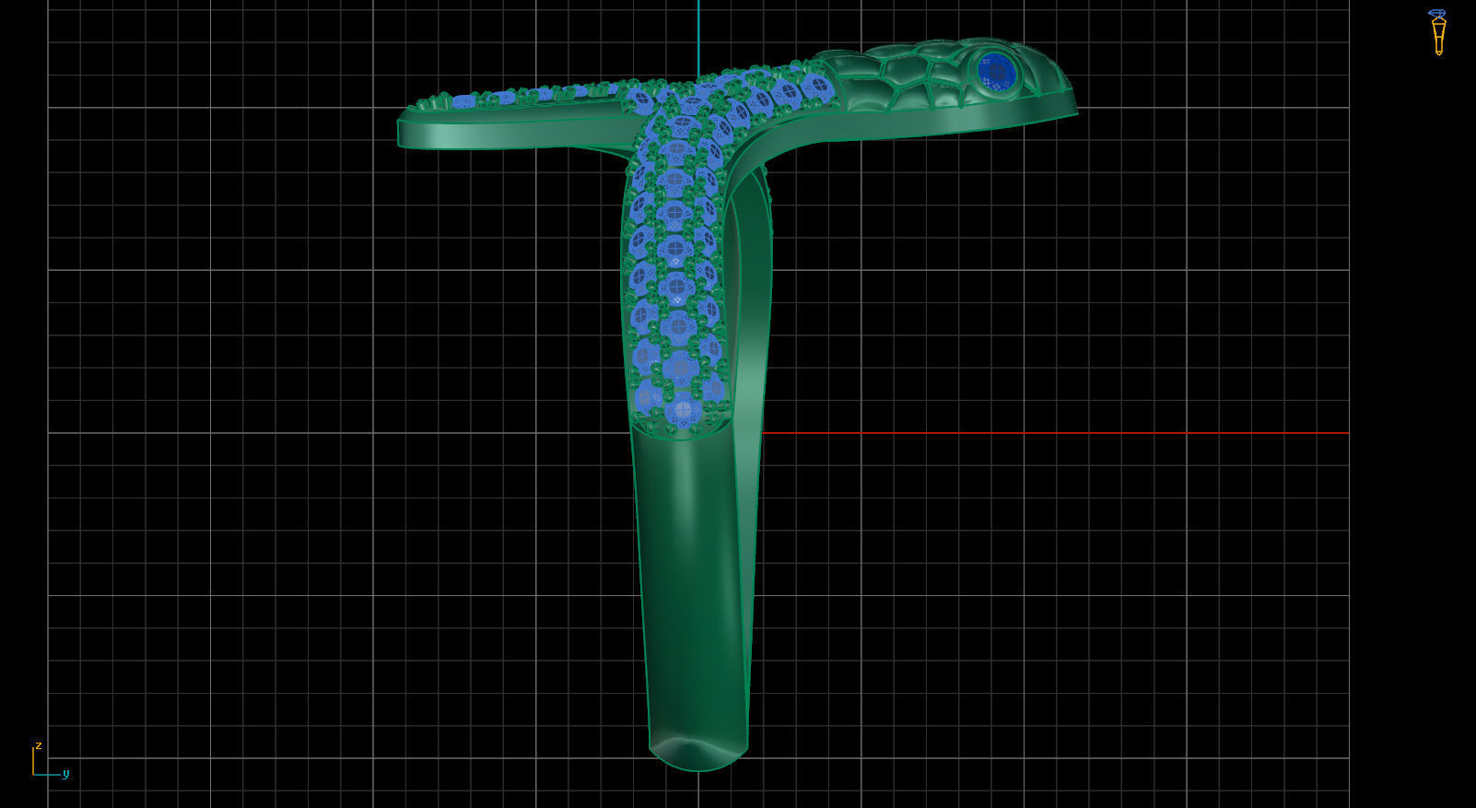Click the gem-and-pin icon in the top-right corner
Viewport: 1476px width, 808px height.
pos(1437,32)
